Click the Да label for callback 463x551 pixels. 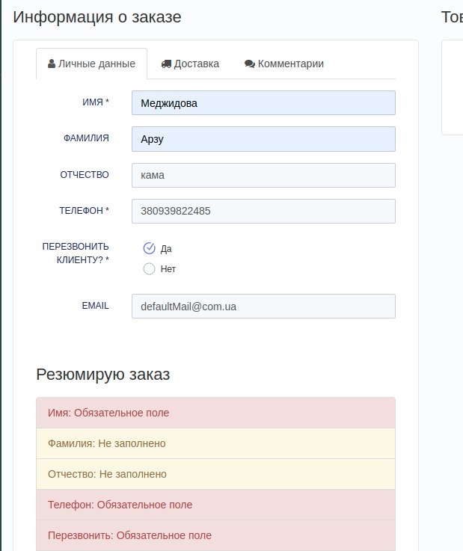click(166, 249)
